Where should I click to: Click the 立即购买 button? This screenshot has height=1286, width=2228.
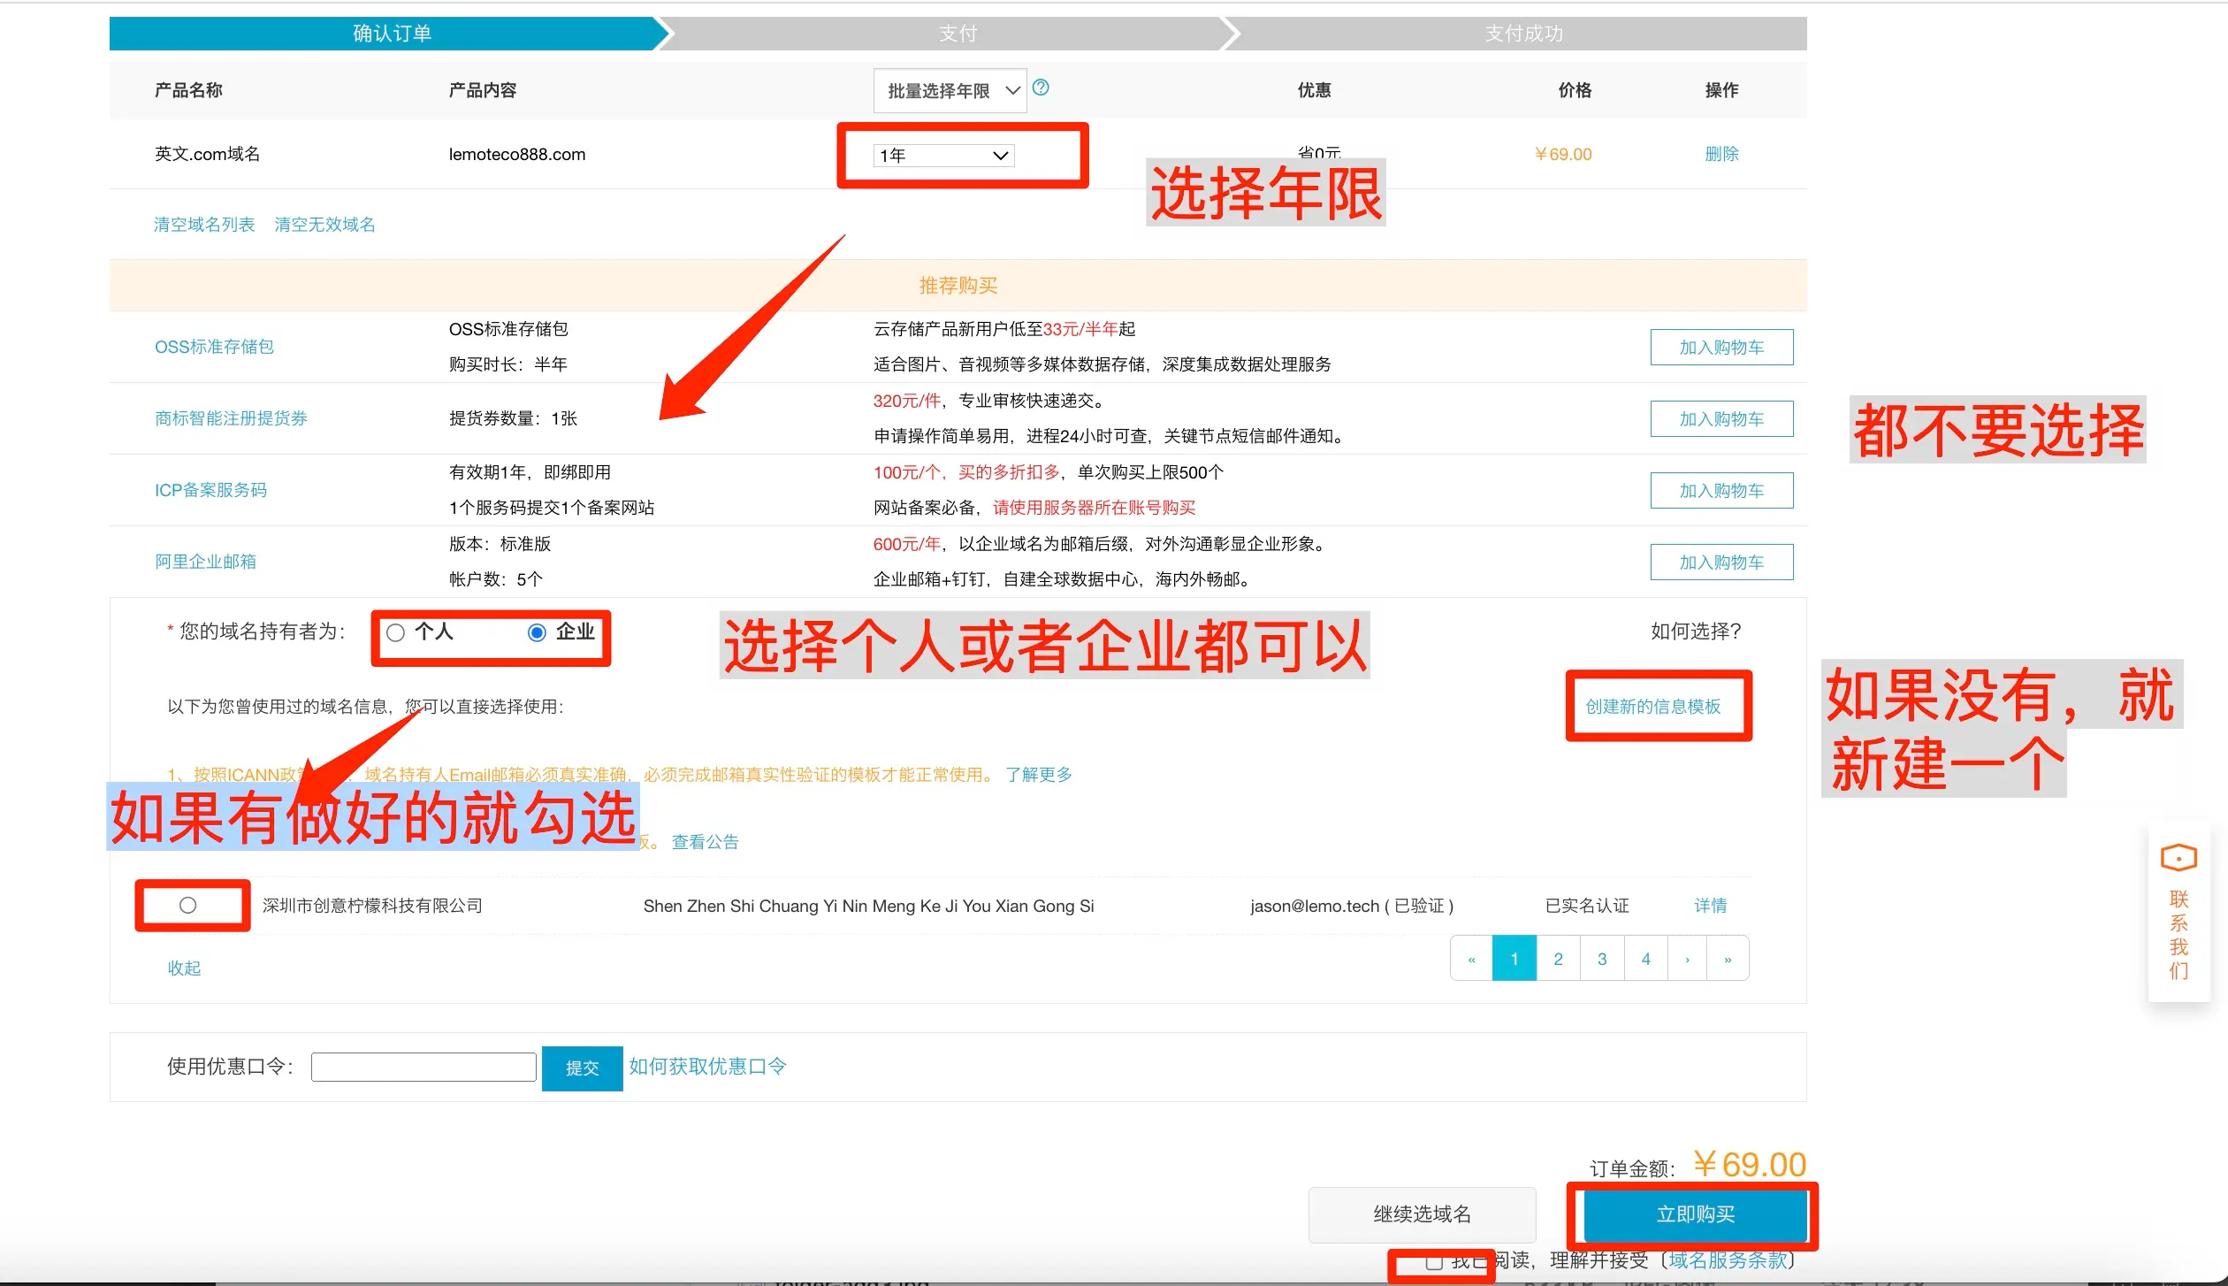click(1694, 1214)
